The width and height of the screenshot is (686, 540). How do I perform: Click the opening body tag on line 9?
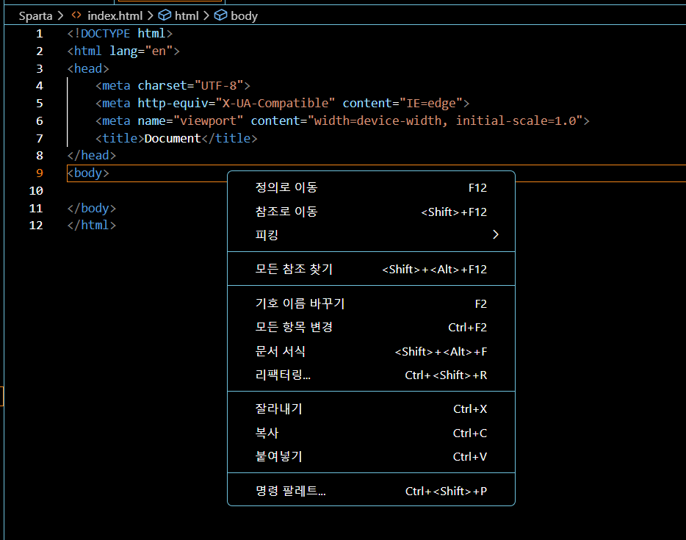88,173
